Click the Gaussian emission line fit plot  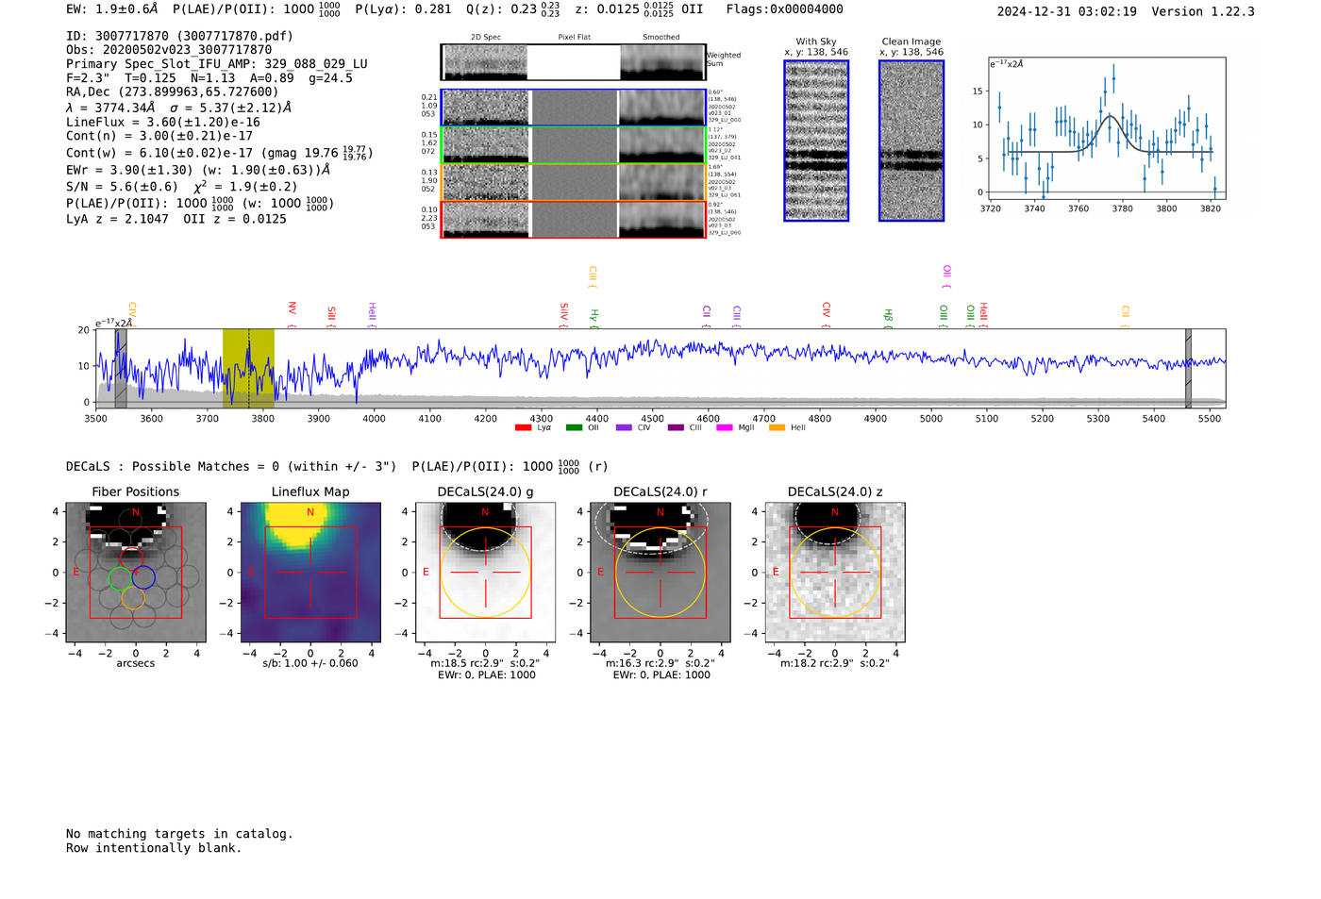point(1106,129)
